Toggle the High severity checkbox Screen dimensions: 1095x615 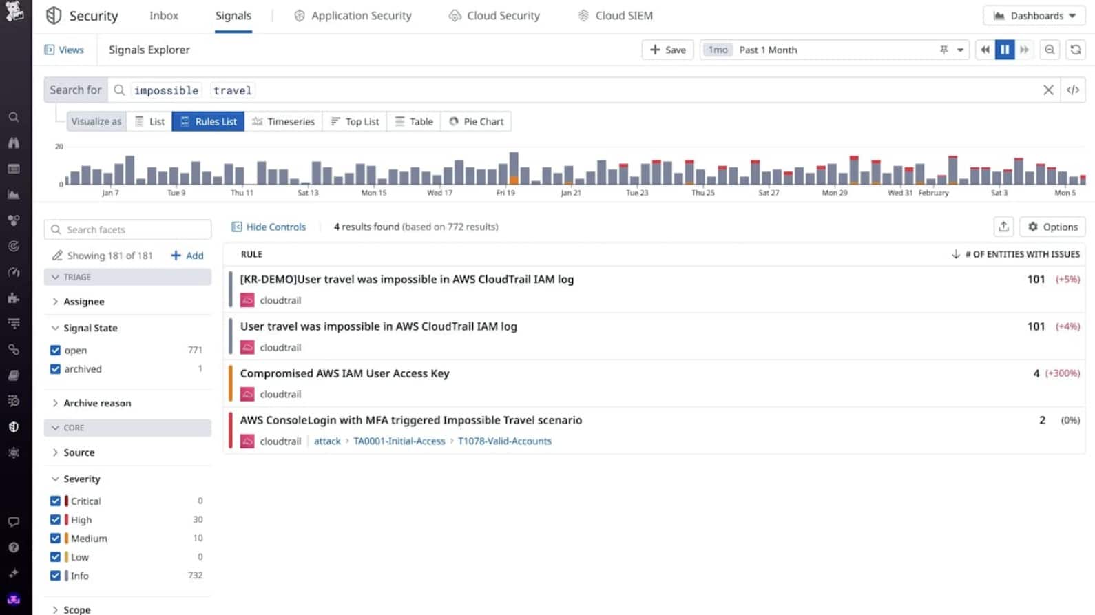(55, 520)
